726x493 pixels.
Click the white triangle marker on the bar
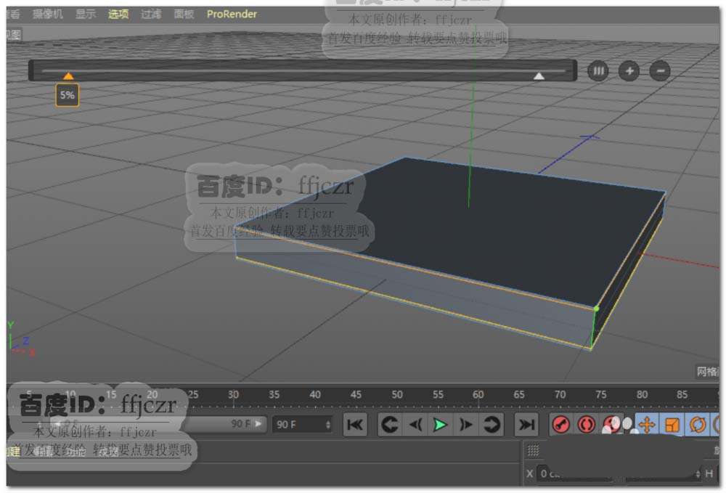(x=539, y=76)
